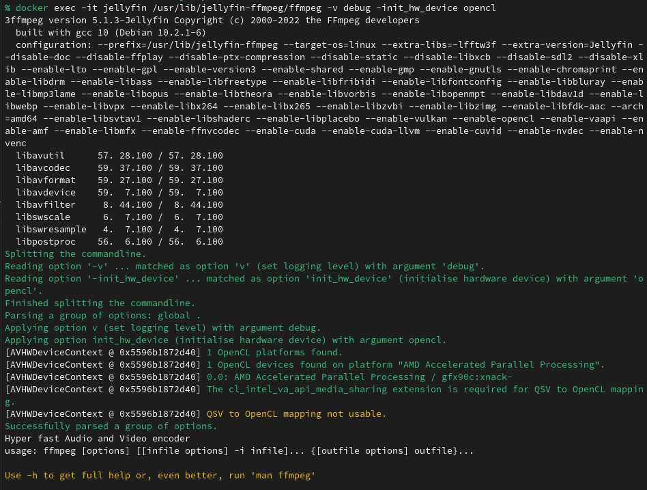Click 'Successfully parsed a group of options.'
647x490 pixels.
click(111, 426)
